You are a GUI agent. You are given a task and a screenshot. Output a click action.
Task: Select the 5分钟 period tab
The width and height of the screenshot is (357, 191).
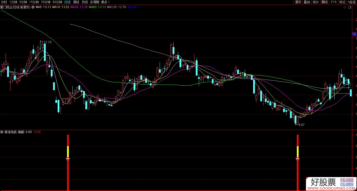(23, 2)
